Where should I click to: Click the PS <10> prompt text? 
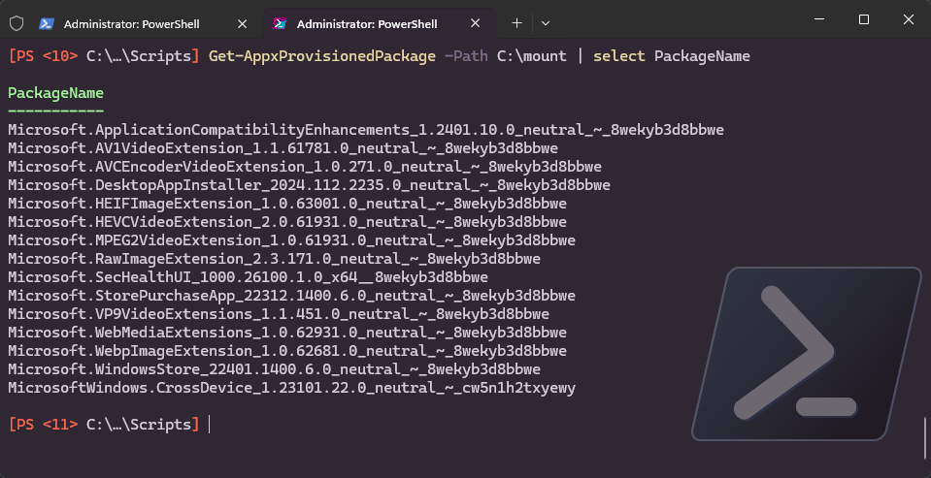(x=43, y=56)
